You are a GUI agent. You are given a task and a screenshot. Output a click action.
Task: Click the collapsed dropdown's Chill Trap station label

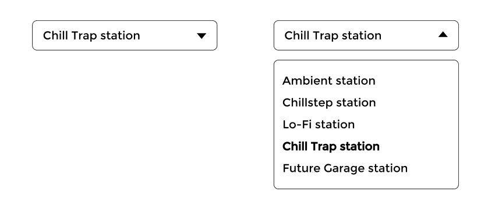[91, 35]
